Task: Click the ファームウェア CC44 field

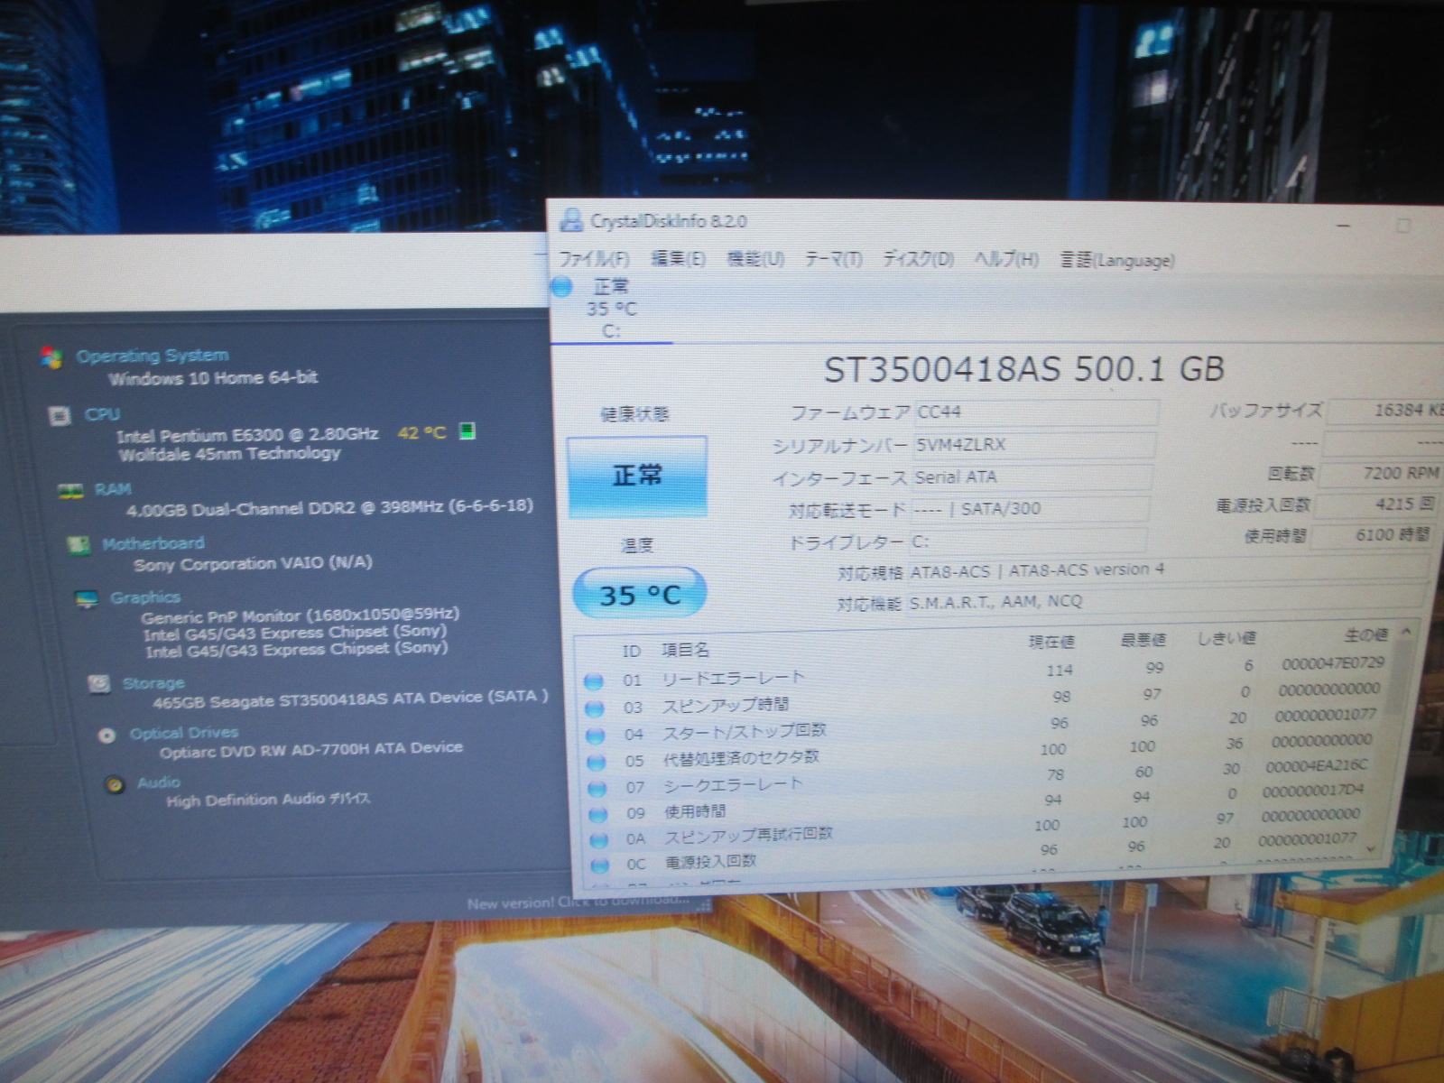Action: 1034,412
